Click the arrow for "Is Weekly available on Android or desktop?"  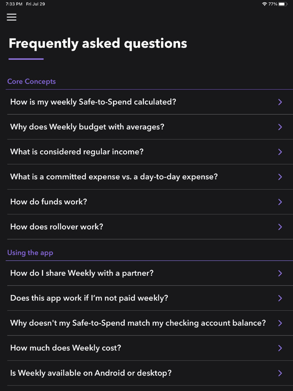click(280, 373)
